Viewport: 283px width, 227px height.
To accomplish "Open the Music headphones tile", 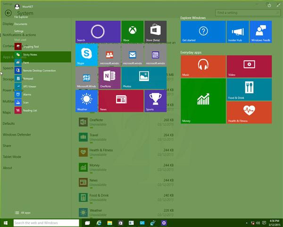I will 203,66.
